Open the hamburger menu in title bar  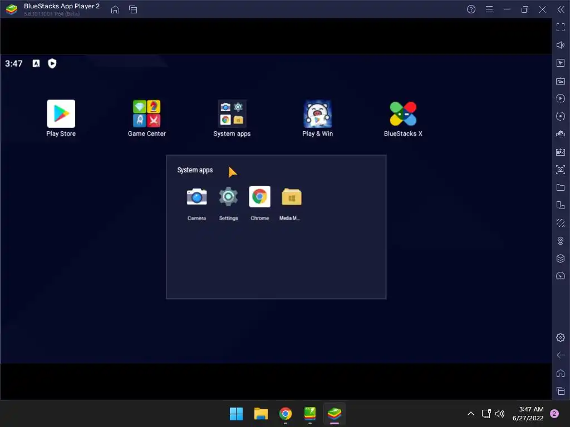click(x=489, y=9)
